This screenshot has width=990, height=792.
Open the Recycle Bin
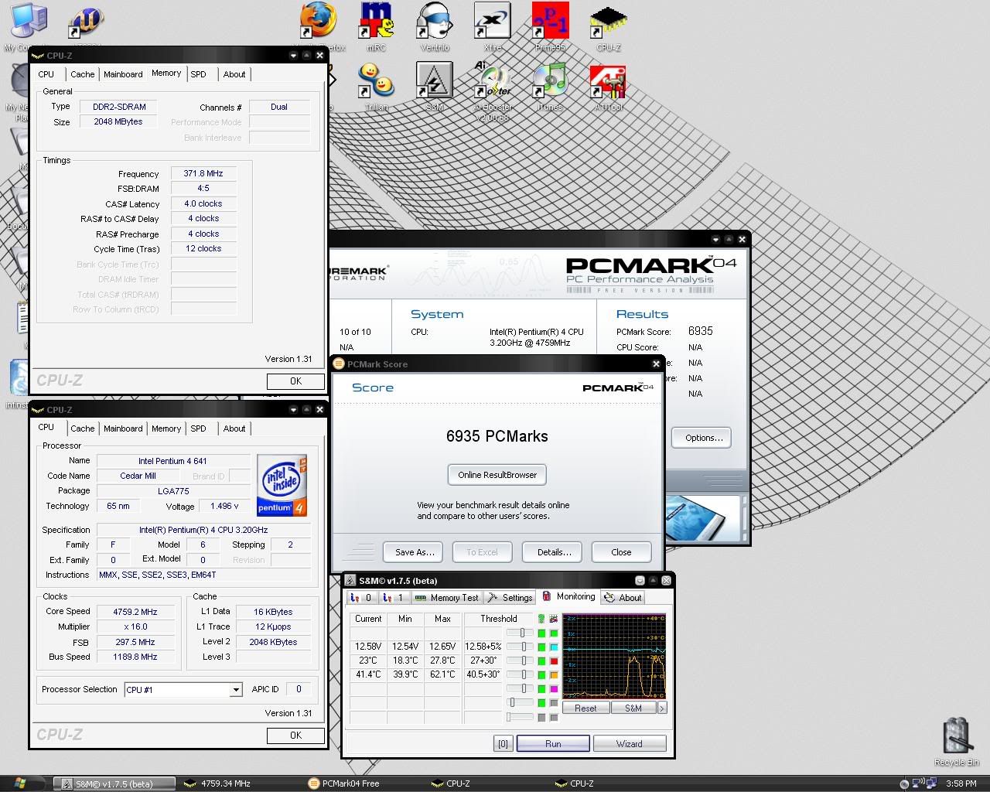coord(957,737)
